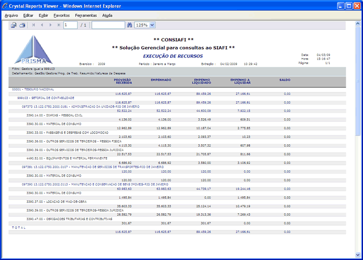This screenshot has height=260, width=363.
Task: Open the Exibir menu
Action: [x=43, y=16]
